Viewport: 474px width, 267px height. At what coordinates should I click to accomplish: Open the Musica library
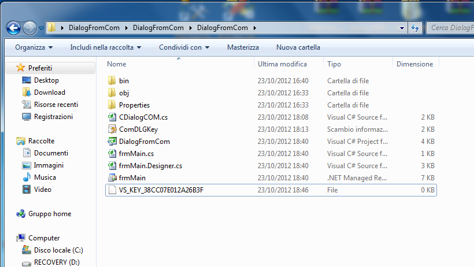tap(45, 177)
